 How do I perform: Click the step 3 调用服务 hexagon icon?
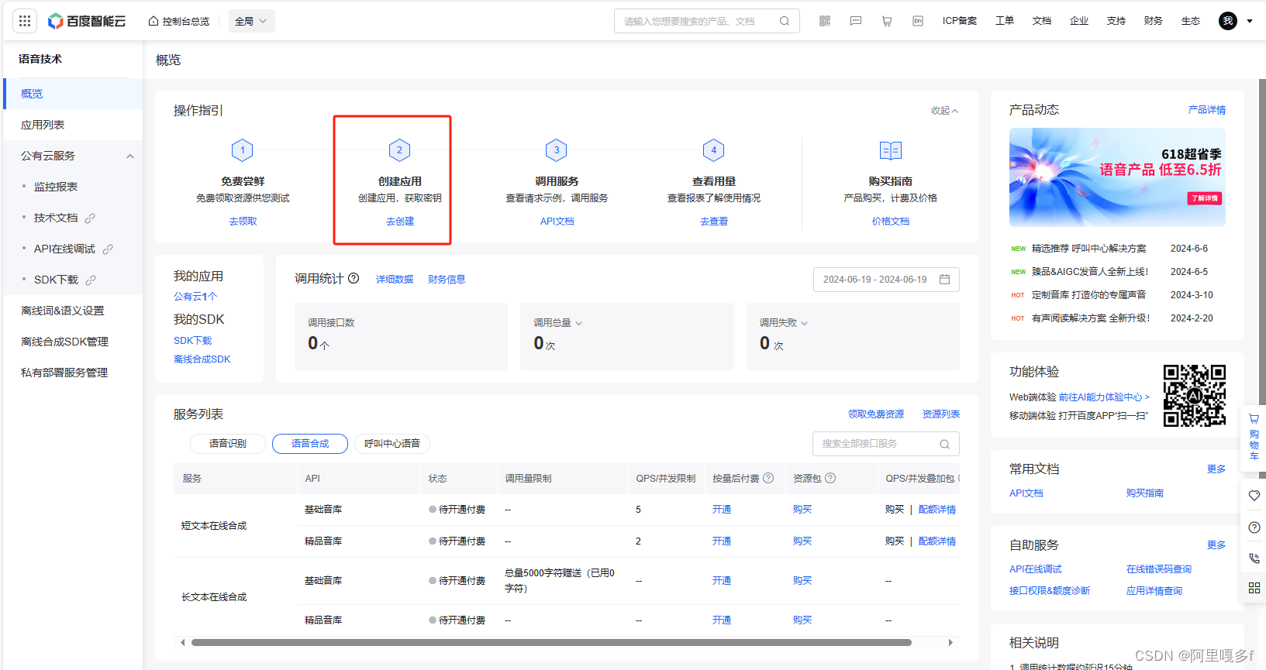[557, 150]
